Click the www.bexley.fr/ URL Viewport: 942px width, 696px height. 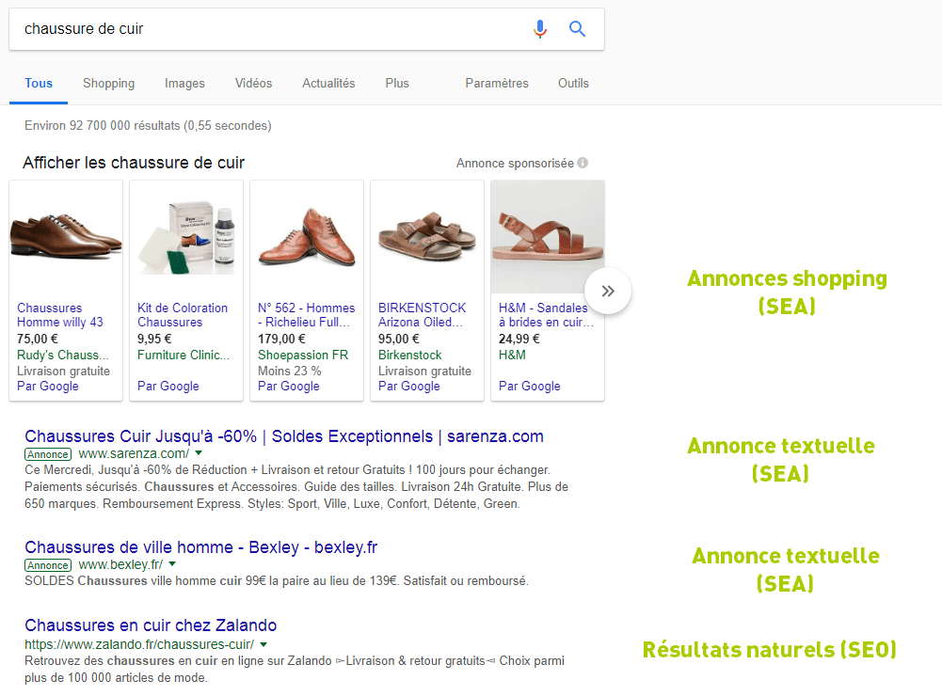click(120, 564)
